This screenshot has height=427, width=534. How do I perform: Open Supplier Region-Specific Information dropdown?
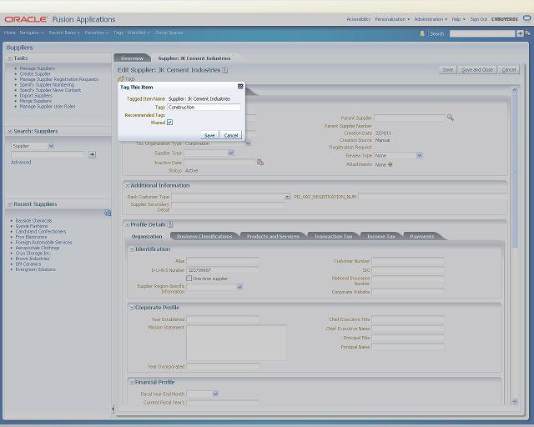(x=239, y=287)
